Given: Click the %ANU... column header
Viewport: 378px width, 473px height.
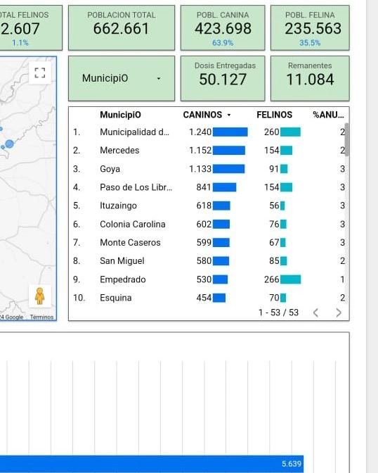Looking at the screenshot, I should tap(328, 115).
